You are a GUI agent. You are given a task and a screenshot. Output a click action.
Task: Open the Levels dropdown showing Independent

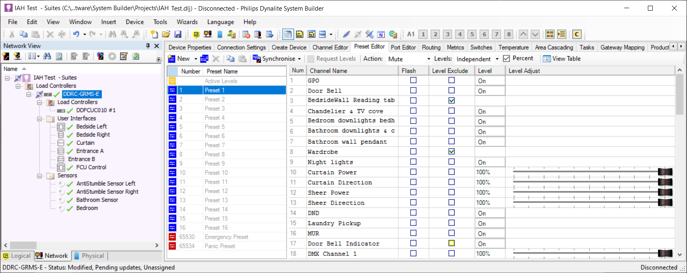(x=497, y=59)
